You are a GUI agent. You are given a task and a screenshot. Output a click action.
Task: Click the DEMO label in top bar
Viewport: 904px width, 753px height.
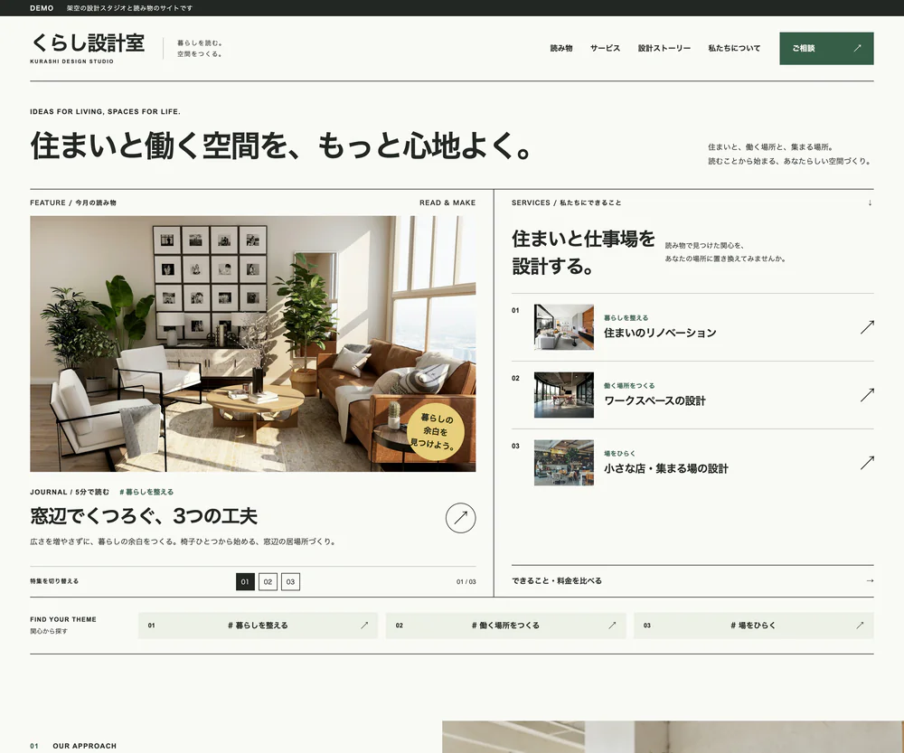tap(42, 8)
